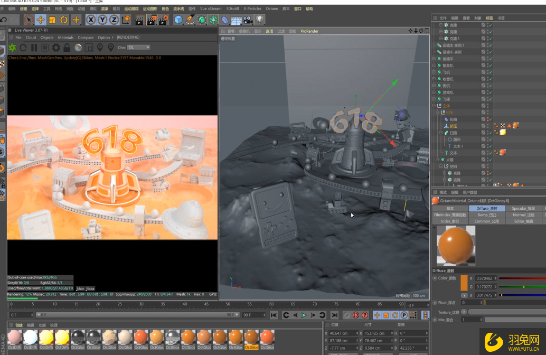Toggle the Live Viewer lock icon
The width and height of the screenshot is (546, 355).
click(67, 48)
